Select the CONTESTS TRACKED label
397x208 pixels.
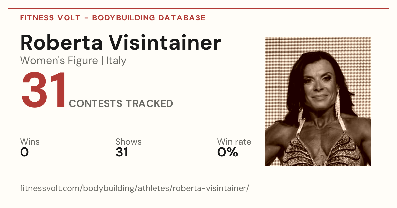point(121,104)
